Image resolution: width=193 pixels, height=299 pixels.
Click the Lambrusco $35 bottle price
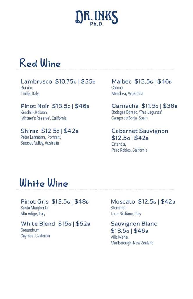coord(88,81)
